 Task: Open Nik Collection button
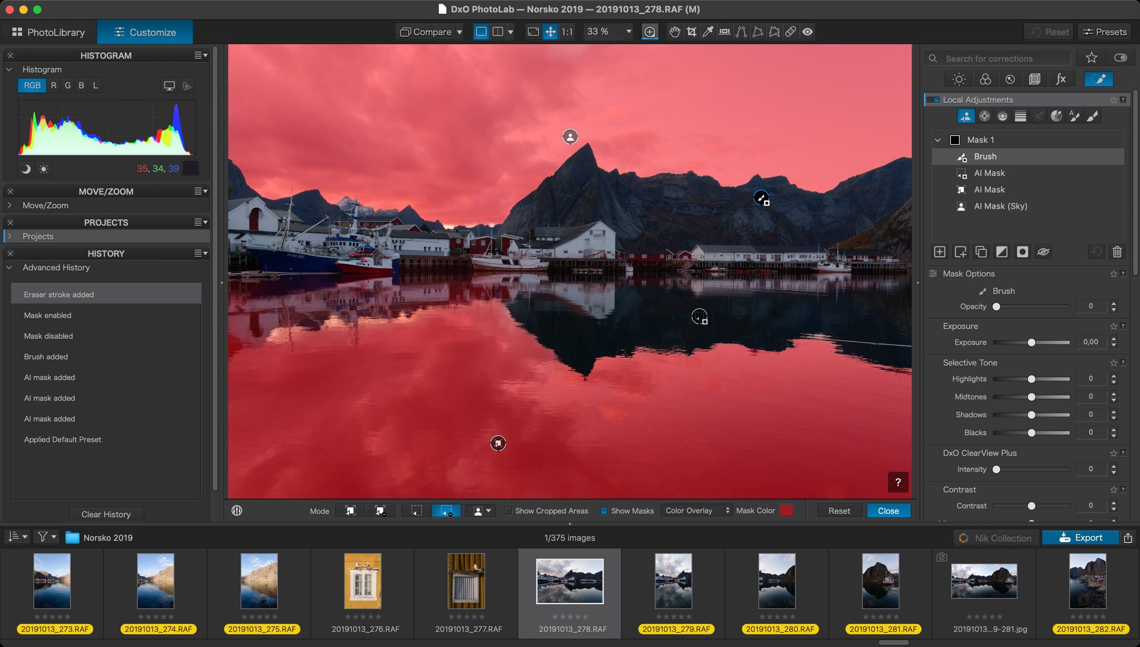tap(996, 538)
